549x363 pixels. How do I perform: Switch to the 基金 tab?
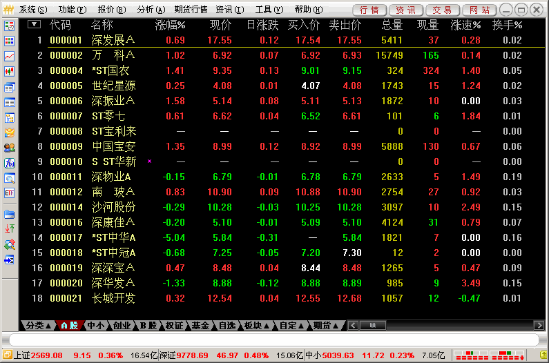(x=201, y=326)
